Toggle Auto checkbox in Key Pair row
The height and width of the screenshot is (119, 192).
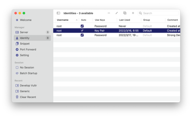pos(82,31)
